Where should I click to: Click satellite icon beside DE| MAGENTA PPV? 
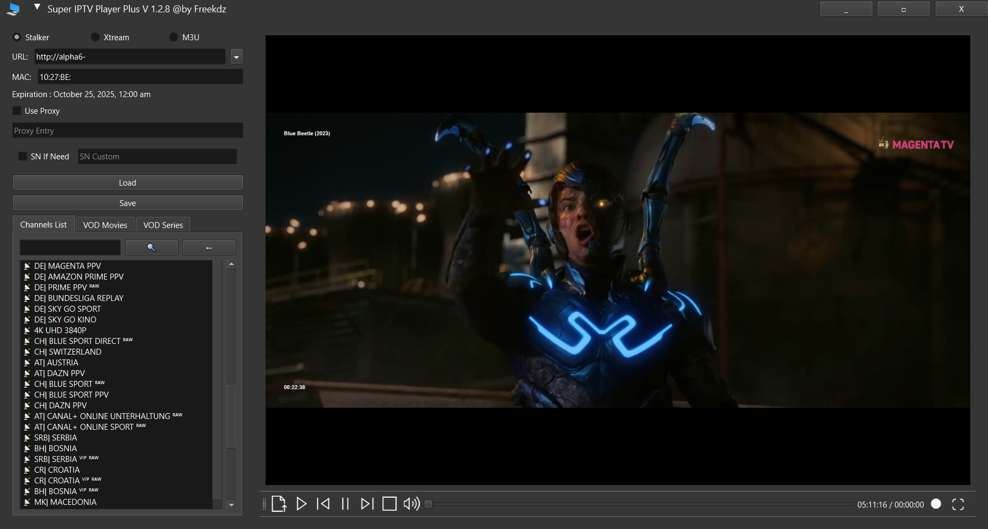pyautogui.click(x=27, y=266)
